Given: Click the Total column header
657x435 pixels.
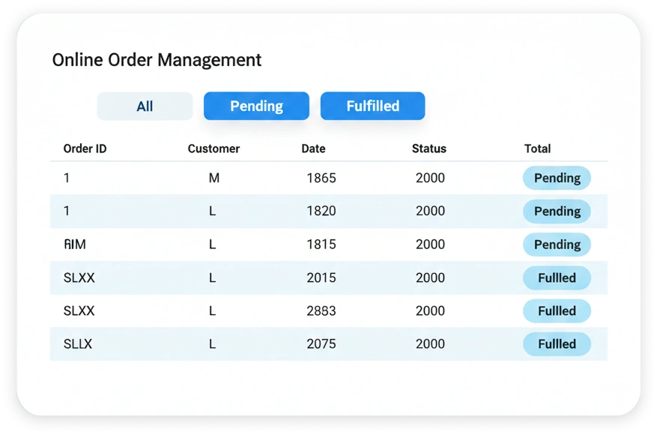Looking at the screenshot, I should (538, 148).
